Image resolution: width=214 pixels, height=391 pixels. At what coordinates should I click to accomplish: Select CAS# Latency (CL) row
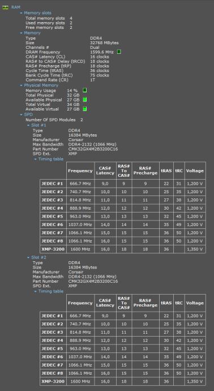tap(67, 57)
